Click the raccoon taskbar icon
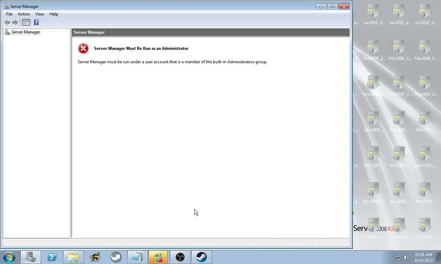Viewport: 441px width, 264px height. pyautogui.click(x=95, y=257)
